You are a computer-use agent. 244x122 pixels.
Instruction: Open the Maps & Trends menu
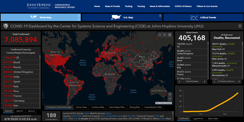112,6
